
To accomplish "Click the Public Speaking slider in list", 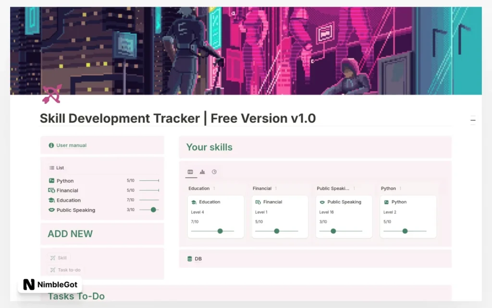I will [149, 210].
